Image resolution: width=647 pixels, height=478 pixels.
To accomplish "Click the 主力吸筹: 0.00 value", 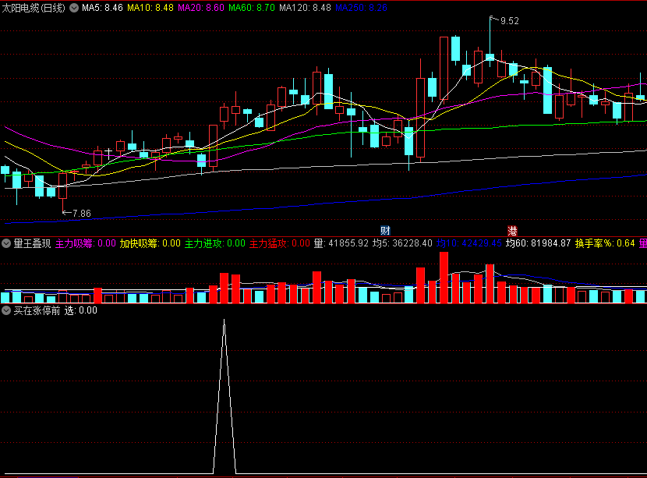I will (86, 243).
